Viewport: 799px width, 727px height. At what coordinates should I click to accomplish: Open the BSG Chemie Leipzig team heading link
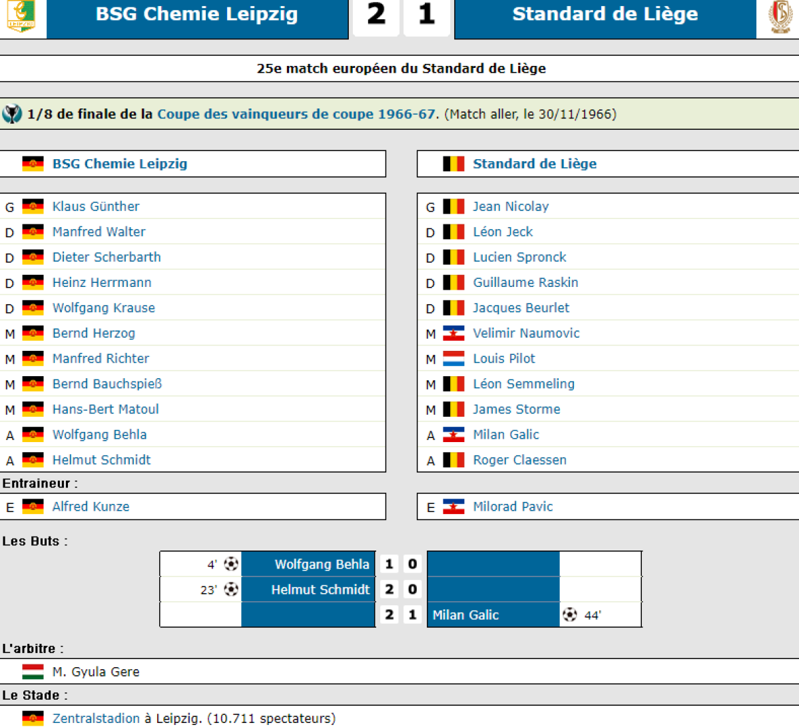pyautogui.click(x=120, y=164)
